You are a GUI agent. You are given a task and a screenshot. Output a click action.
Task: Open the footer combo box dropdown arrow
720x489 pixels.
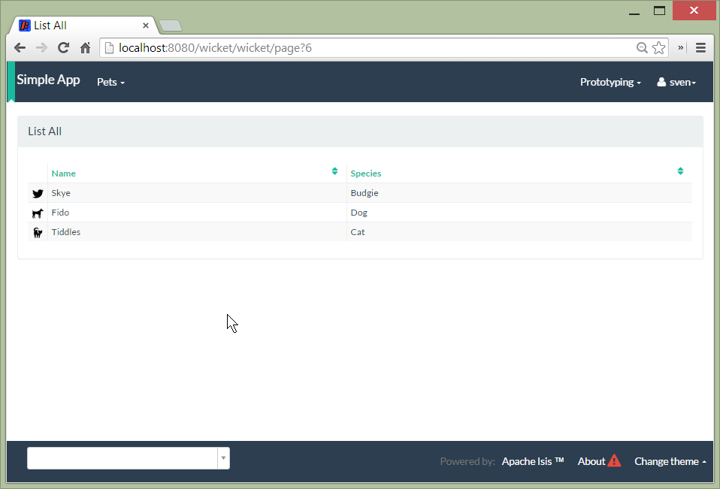[x=223, y=458]
